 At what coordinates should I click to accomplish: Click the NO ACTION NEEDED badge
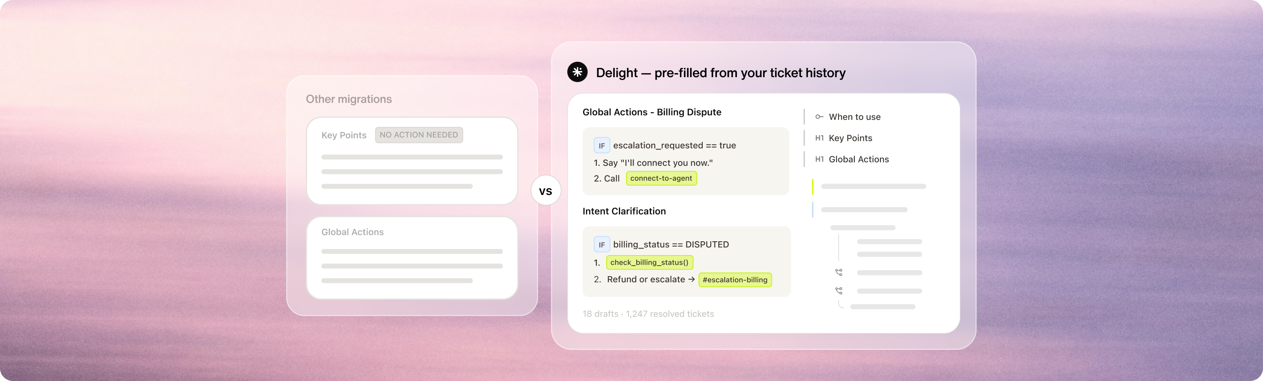click(419, 135)
